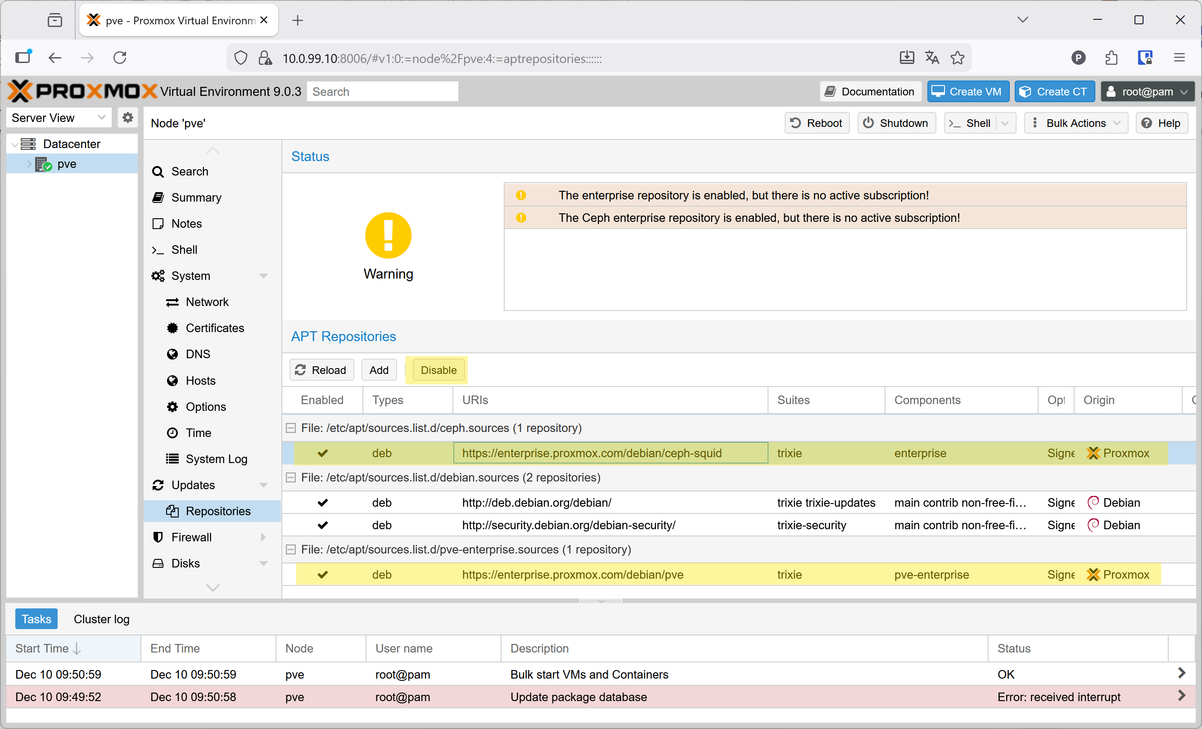Click Create CT
This screenshot has height=729, width=1202.
pos(1054,92)
